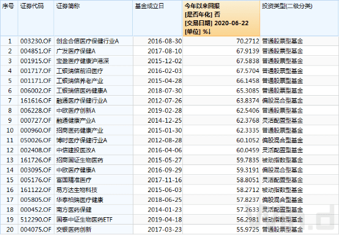Image resolution: width=339 pixels, height=235 pixels.
Task: Select fund name 融通健康产业A
Action: click(x=76, y=120)
